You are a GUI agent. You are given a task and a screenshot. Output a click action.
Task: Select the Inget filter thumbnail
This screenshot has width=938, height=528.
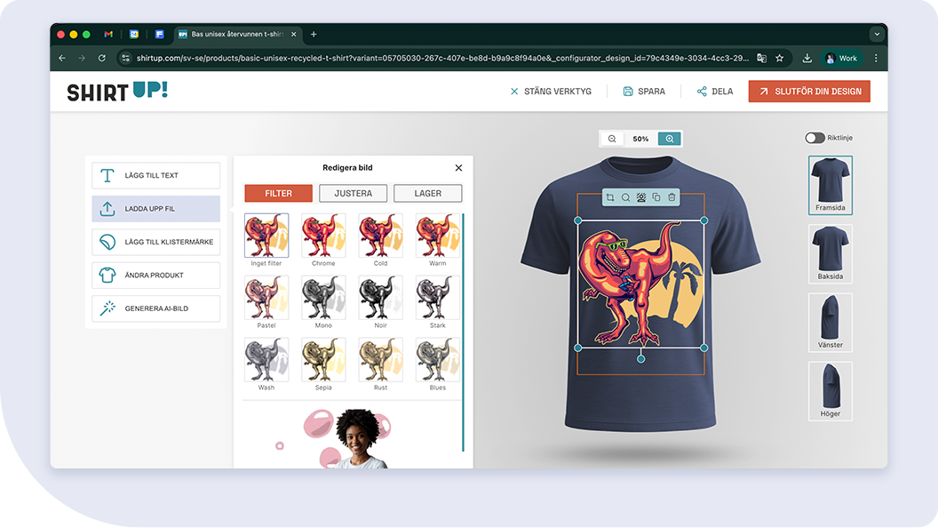click(x=266, y=236)
